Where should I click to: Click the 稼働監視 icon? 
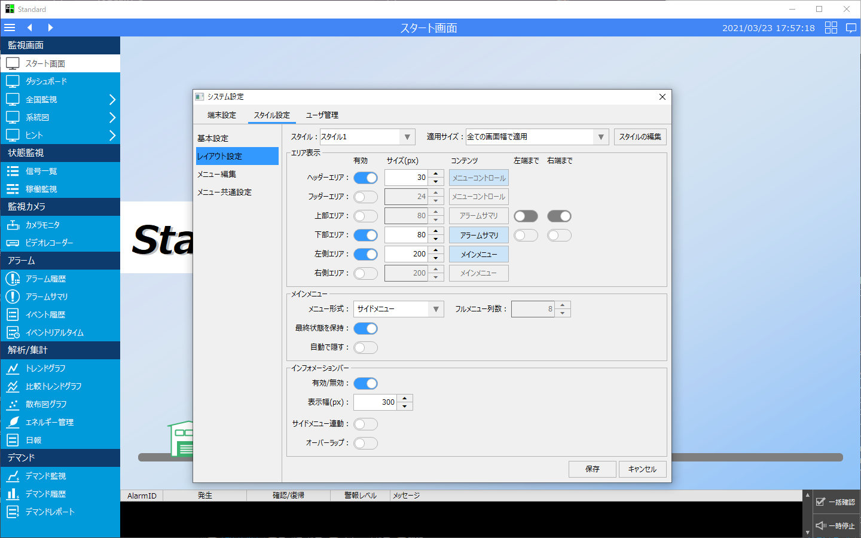tap(13, 189)
